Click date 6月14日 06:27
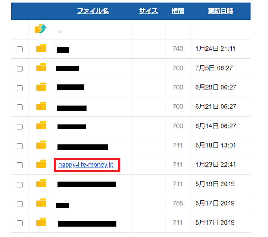The image size is (268, 237). [x=216, y=126]
